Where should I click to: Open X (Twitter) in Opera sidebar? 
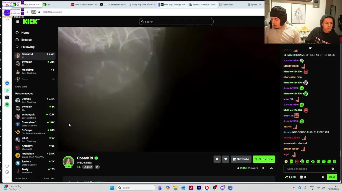point(7,97)
